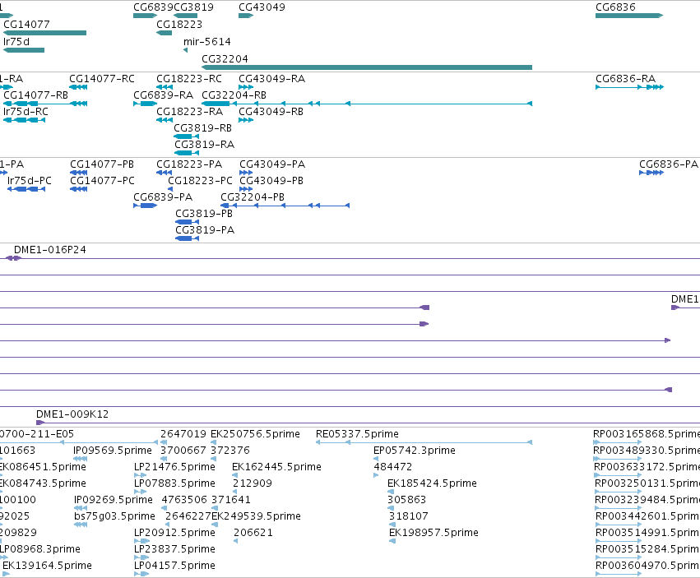Click transcript CG18223-RA
The width and height of the screenshot is (700, 578).
165,120
